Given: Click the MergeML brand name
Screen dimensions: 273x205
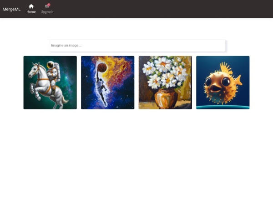Looking at the screenshot, I should (11, 9).
